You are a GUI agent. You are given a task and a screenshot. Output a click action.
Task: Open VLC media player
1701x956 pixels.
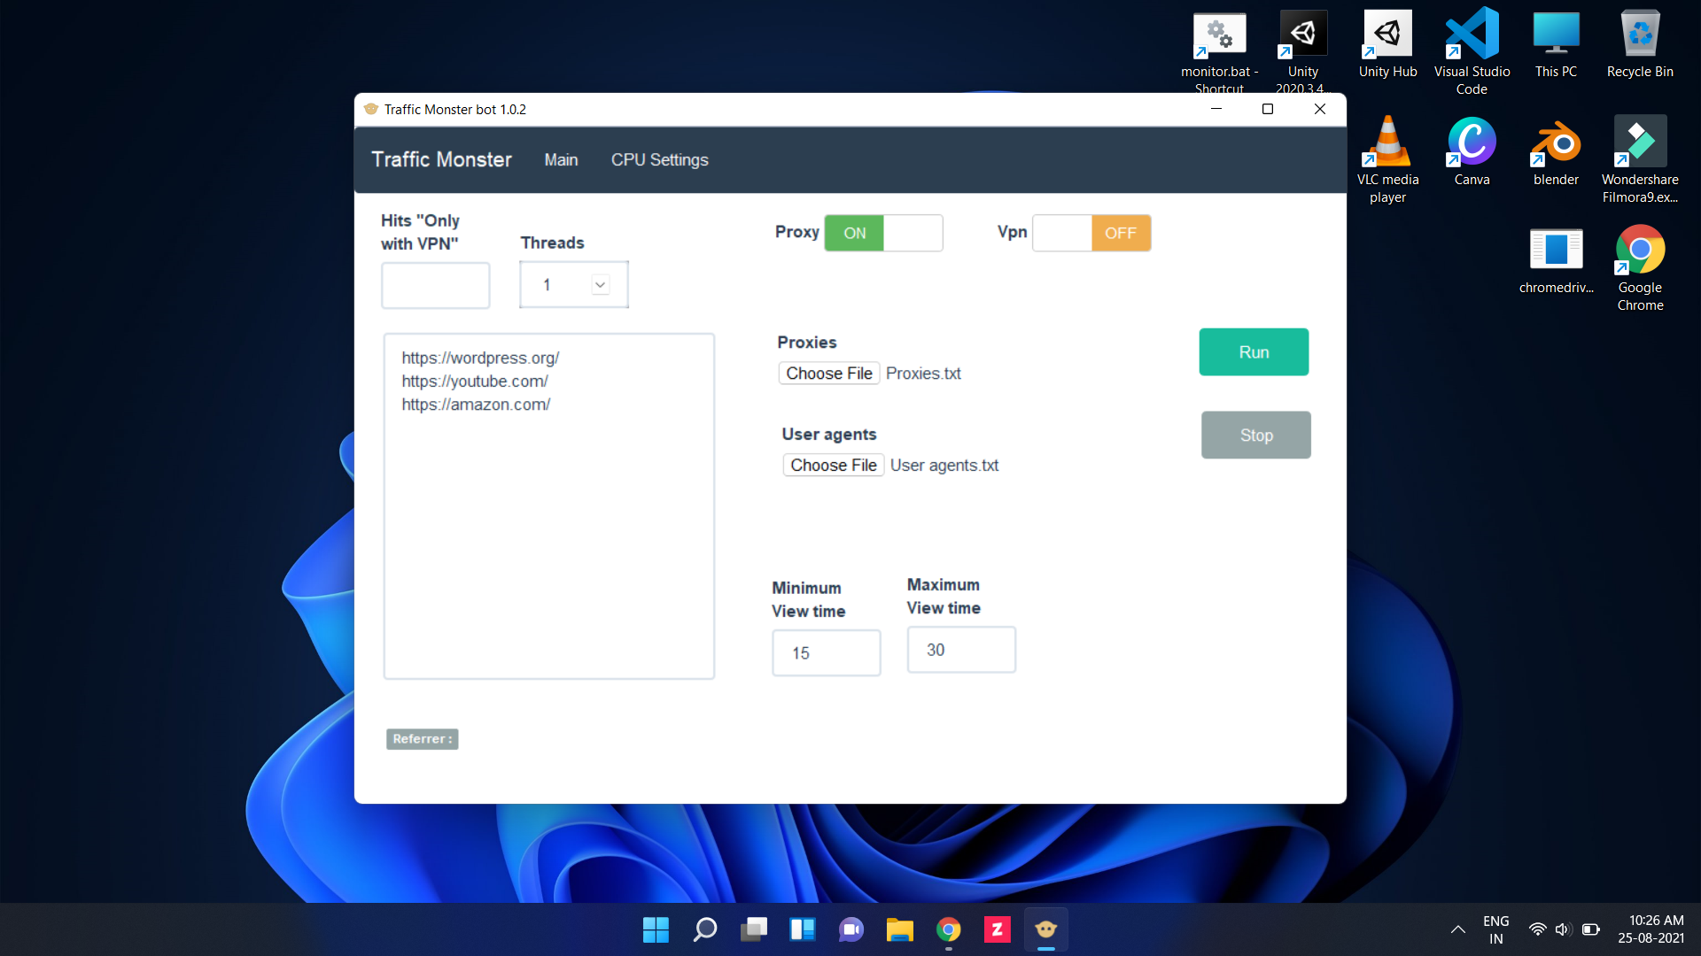click(1387, 142)
